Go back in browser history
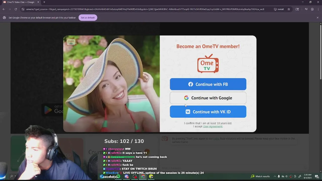Viewport: 322px width, 181px height. pyautogui.click(x=4, y=9)
